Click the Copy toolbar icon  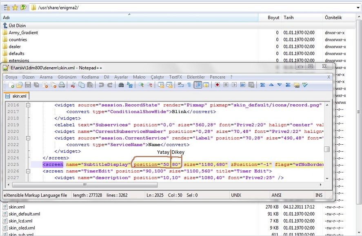point(82,85)
